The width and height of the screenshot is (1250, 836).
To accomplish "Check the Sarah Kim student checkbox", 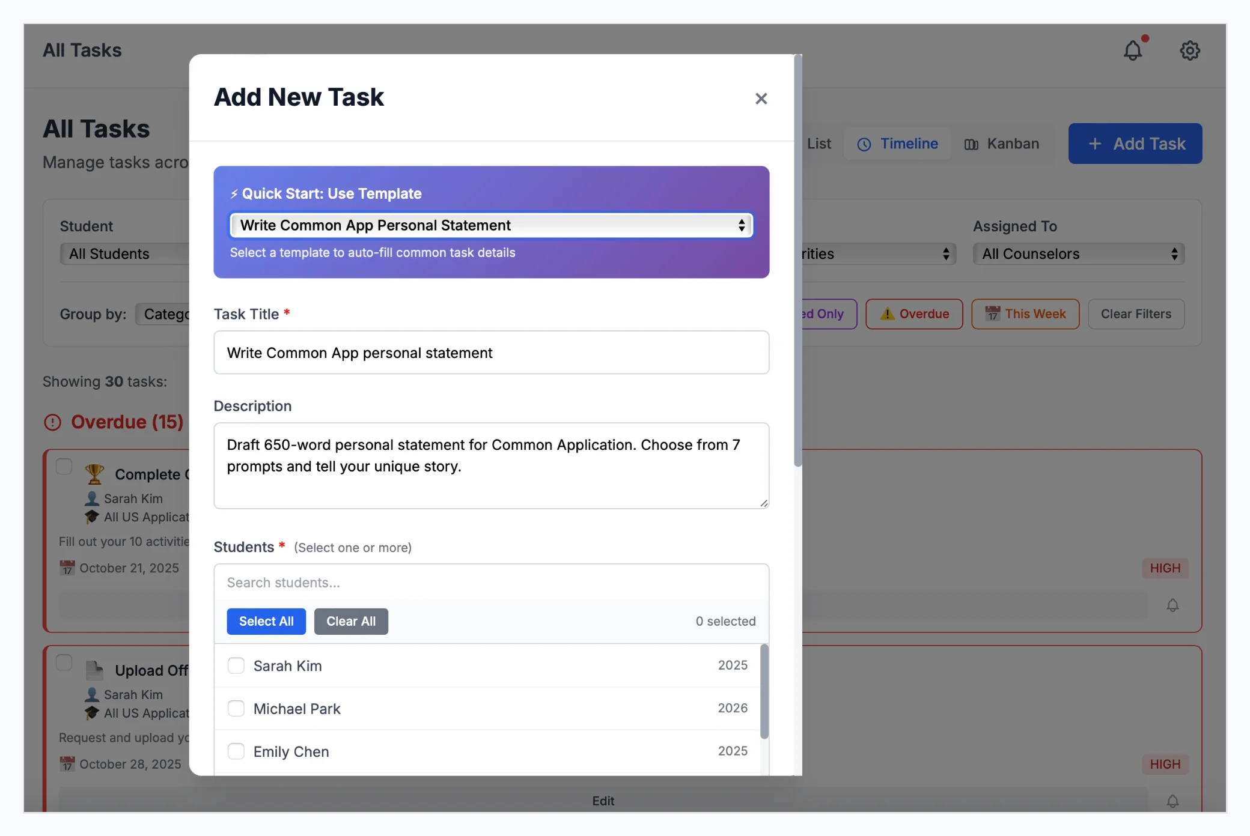I will coord(236,665).
